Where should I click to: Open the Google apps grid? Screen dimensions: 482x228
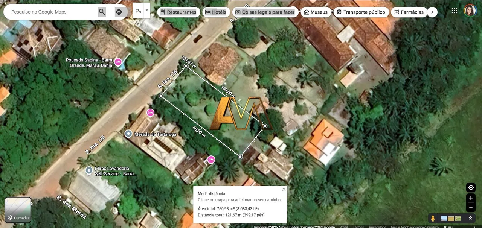click(455, 11)
